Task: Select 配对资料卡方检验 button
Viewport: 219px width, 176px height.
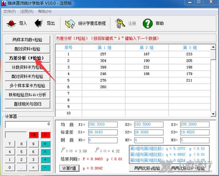Action: [27, 77]
